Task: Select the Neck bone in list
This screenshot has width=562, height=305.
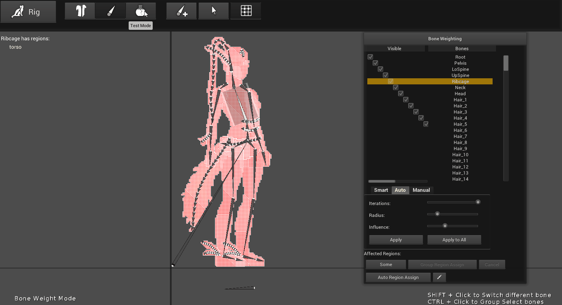Action: click(x=460, y=87)
